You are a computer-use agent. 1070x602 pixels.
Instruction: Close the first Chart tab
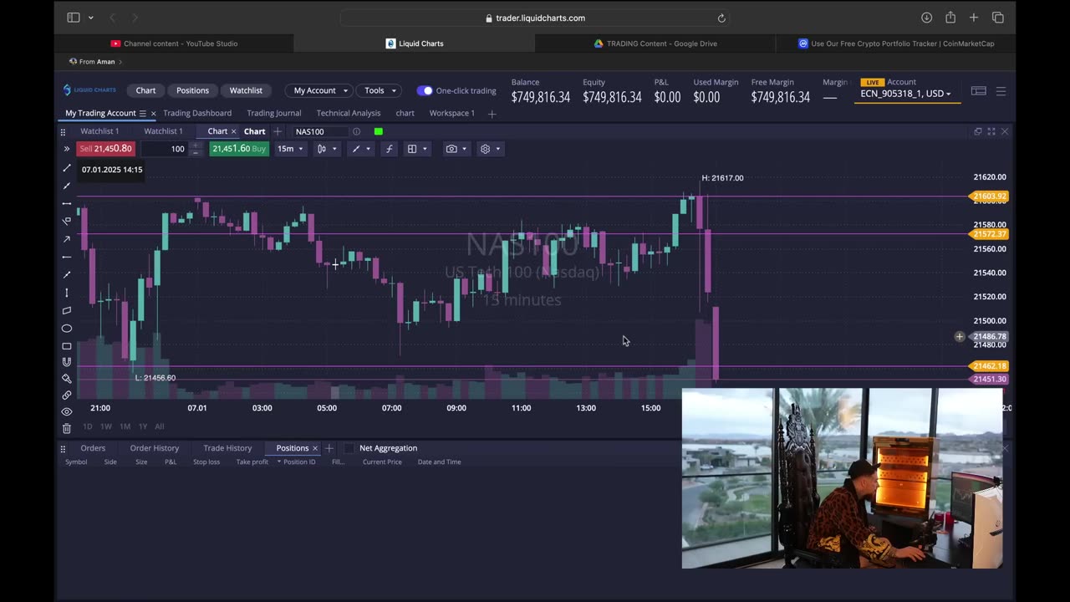tap(233, 131)
